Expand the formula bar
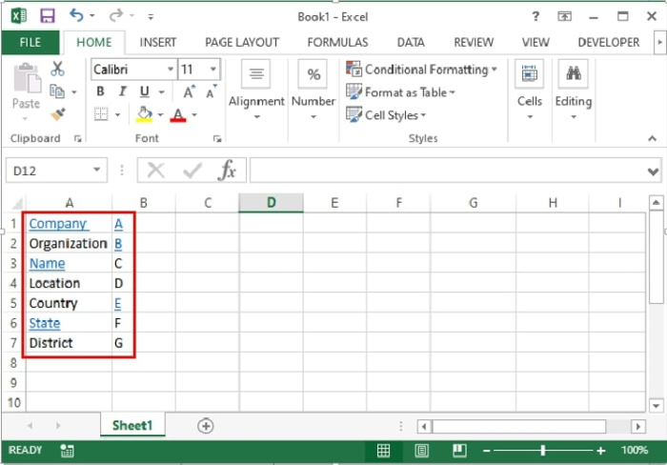667x465 pixels. click(x=653, y=172)
